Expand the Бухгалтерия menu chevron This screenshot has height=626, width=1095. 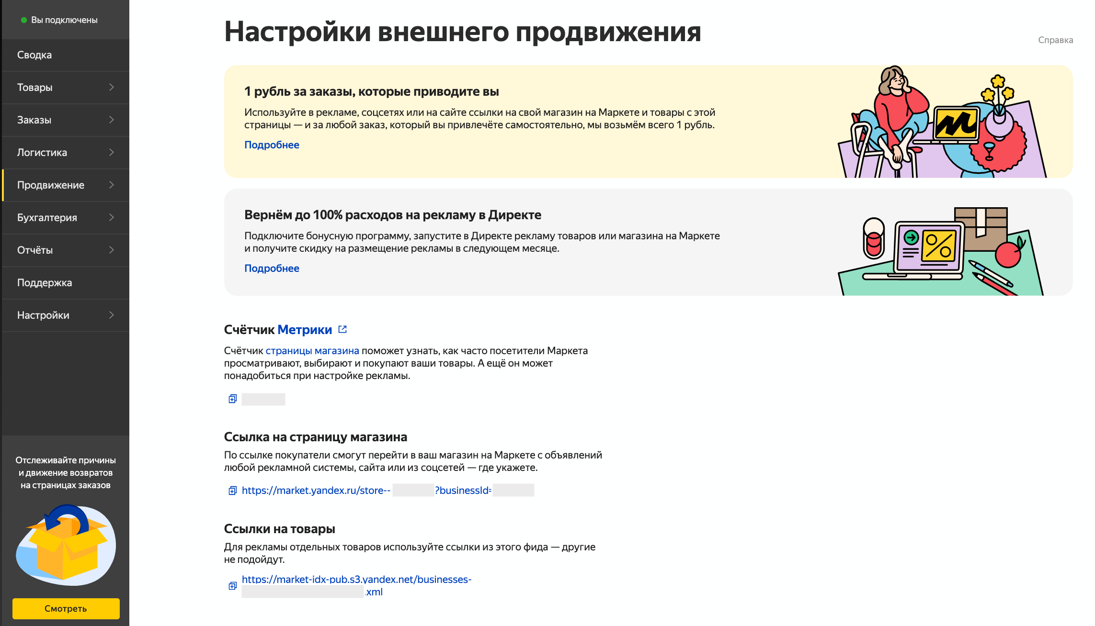(111, 217)
